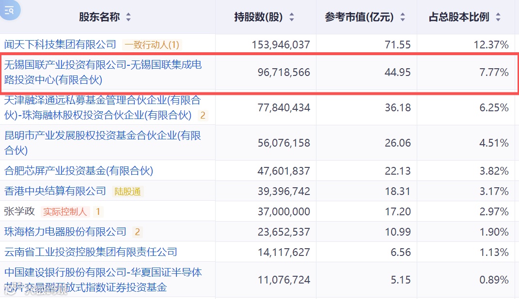This screenshot has width=519, height=299.
Task: Open 闻天下科技集团有限公司 shareholder link
Action: click(60, 45)
